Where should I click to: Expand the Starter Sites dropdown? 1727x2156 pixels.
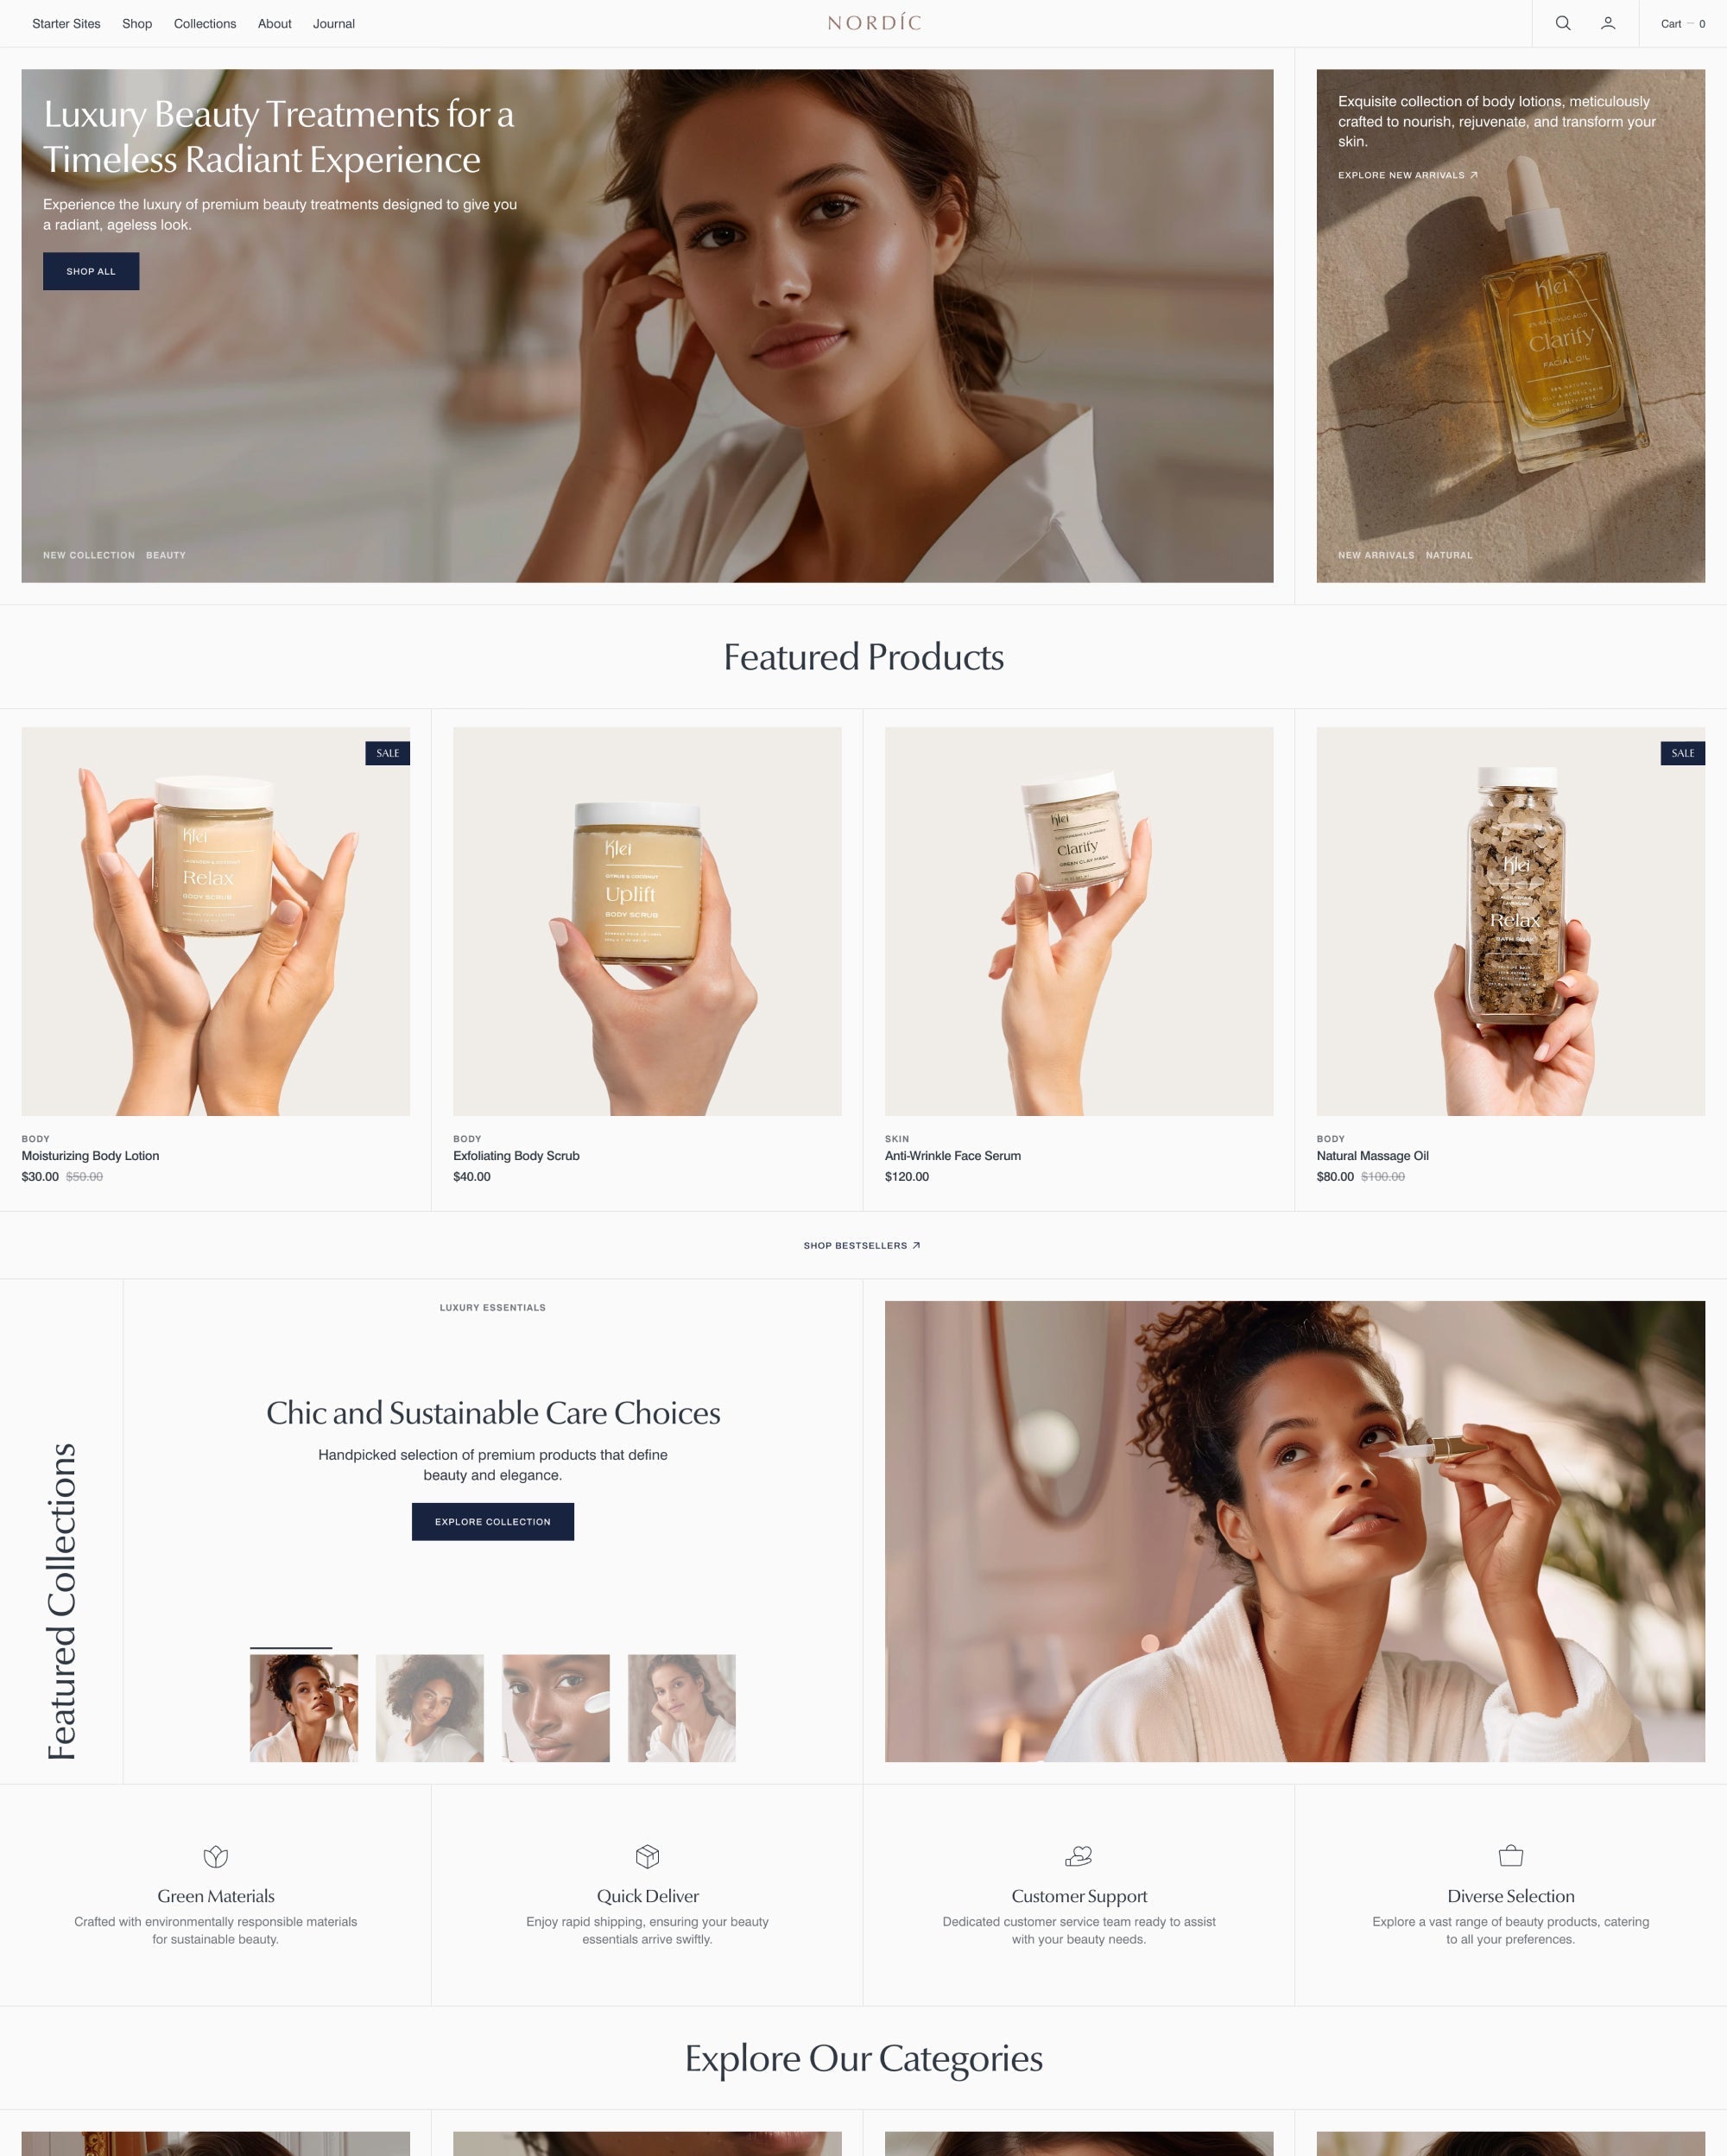[x=63, y=23]
